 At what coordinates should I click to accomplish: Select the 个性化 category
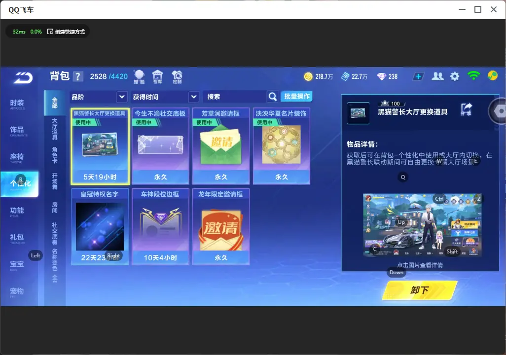[19, 184]
